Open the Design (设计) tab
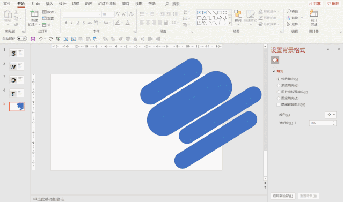The width and height of the screenshot is (343, 202). pos(63,4)
